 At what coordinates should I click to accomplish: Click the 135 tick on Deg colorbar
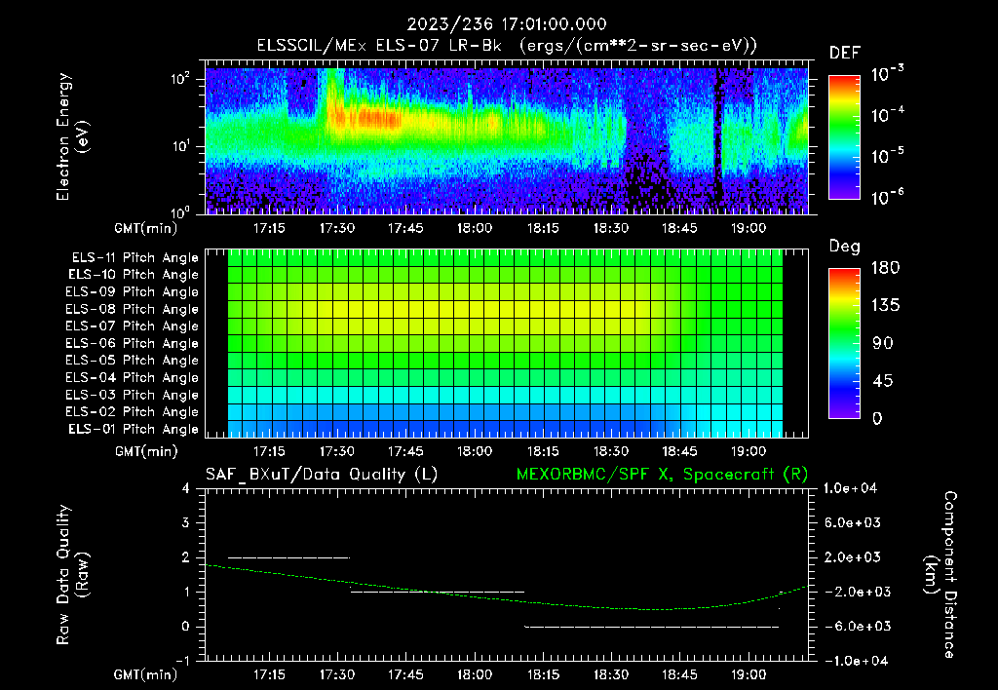tap(885, 306)
